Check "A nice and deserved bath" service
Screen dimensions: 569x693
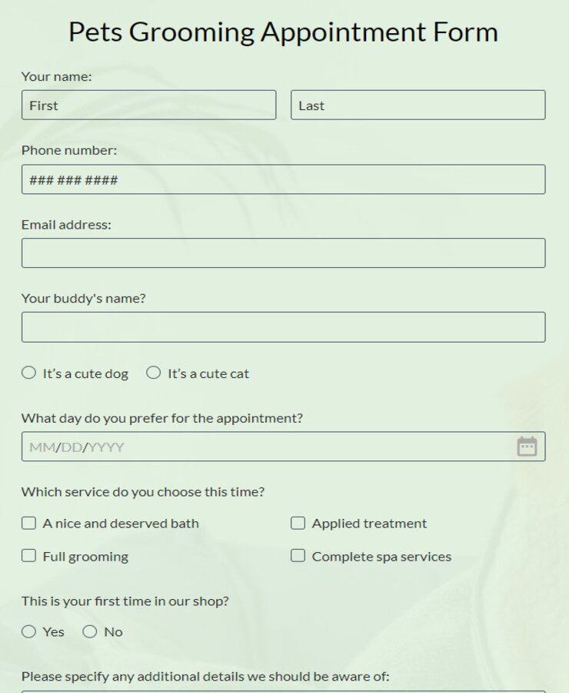point(28,523)
